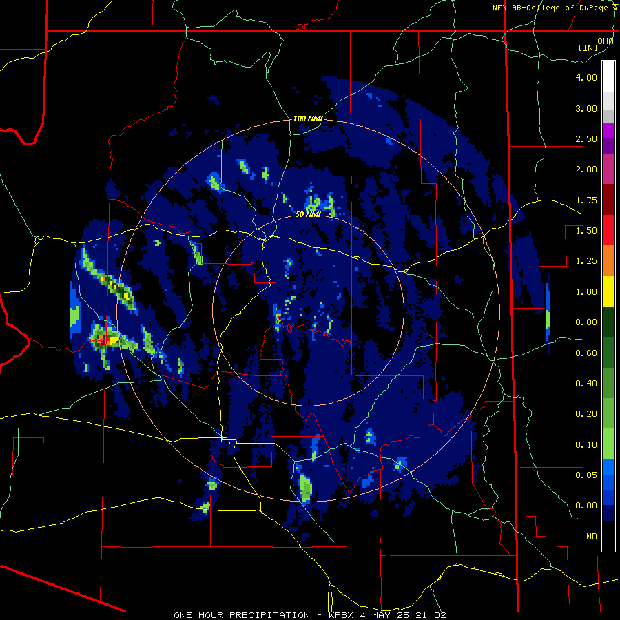Click the 0.20 legend value
This screenshot has width=620, height=620.
click(586, 414)
